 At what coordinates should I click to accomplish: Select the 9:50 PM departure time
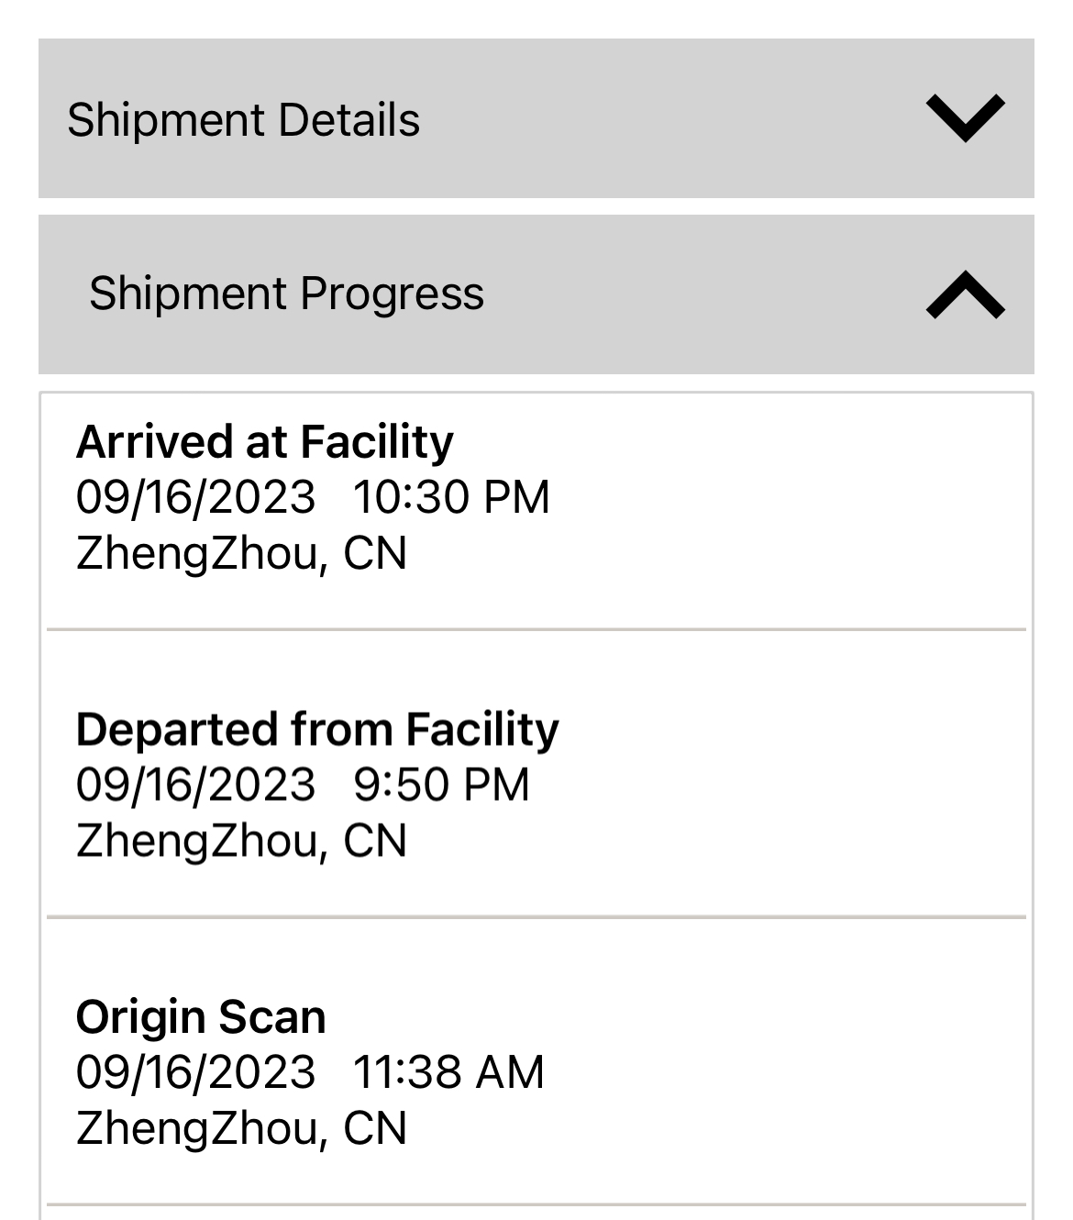[441, 785]
